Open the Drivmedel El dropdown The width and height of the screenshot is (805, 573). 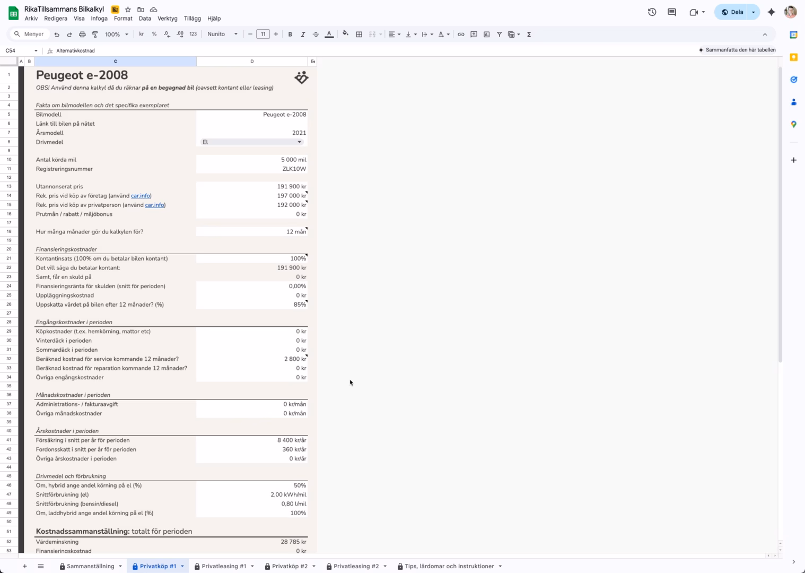252,142
